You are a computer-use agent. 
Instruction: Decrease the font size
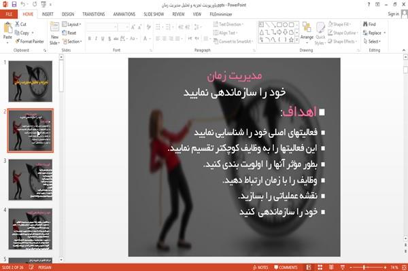point(140,26)
